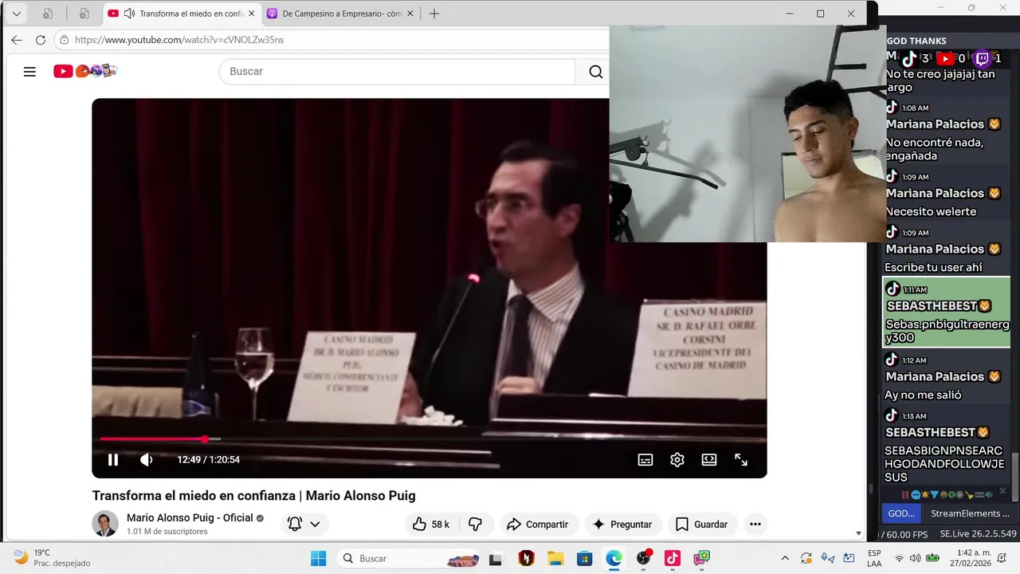
Task: Reload the page with refresh icon
Action: tap(41, 40)
